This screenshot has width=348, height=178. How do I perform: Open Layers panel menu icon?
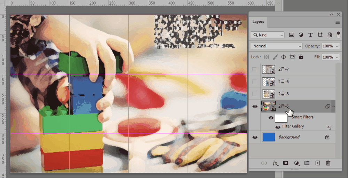[x=338, y=22]
